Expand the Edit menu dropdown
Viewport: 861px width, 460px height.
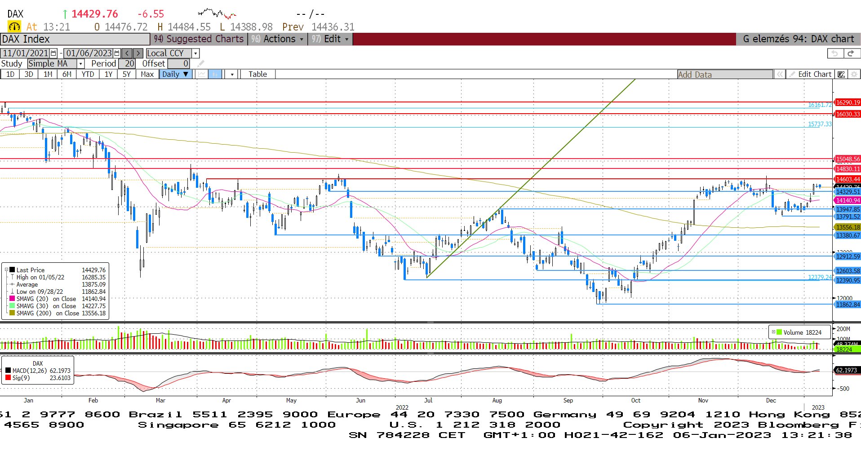pyautogui.click(x=330, y=39)
